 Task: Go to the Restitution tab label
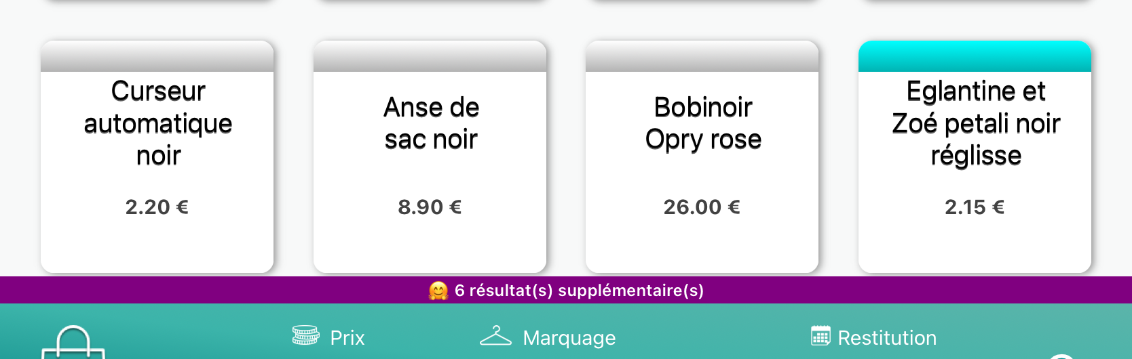click(887, 337)
